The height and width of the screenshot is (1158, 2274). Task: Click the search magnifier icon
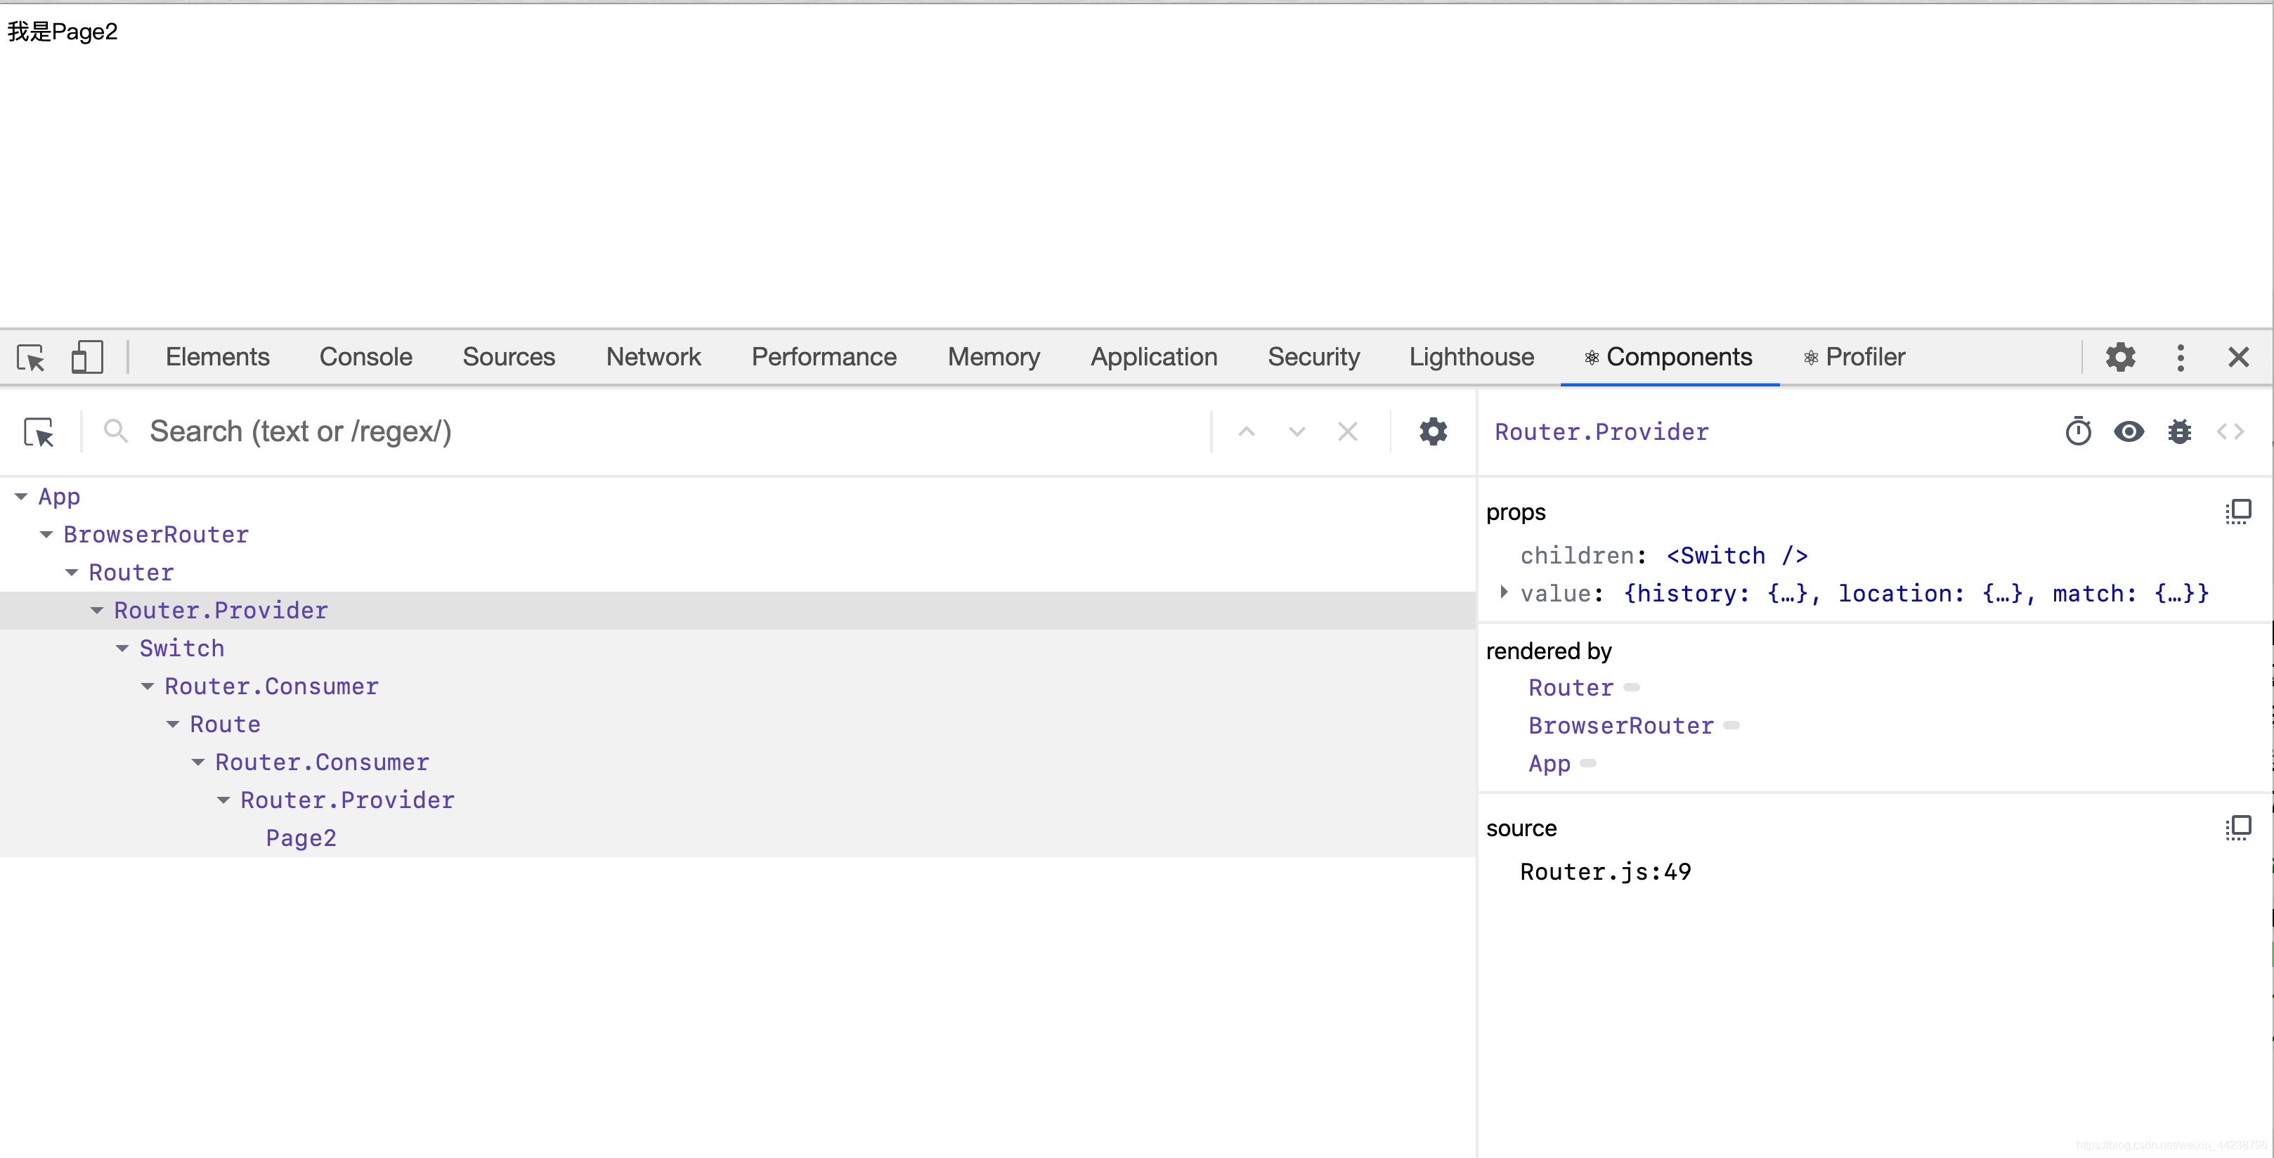[116, 431]
